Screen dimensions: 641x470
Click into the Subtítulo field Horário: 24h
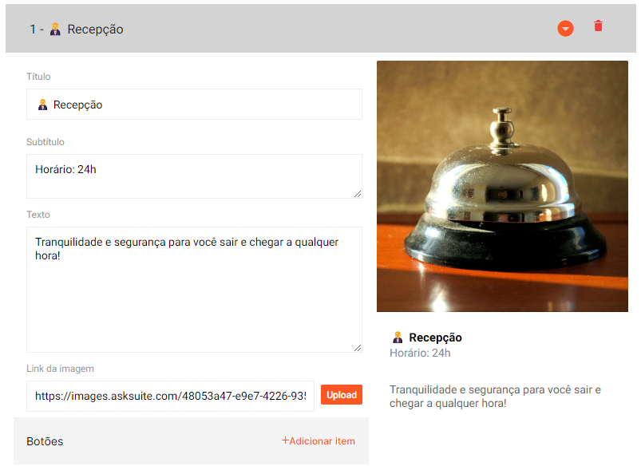click(x=194, y=176)
